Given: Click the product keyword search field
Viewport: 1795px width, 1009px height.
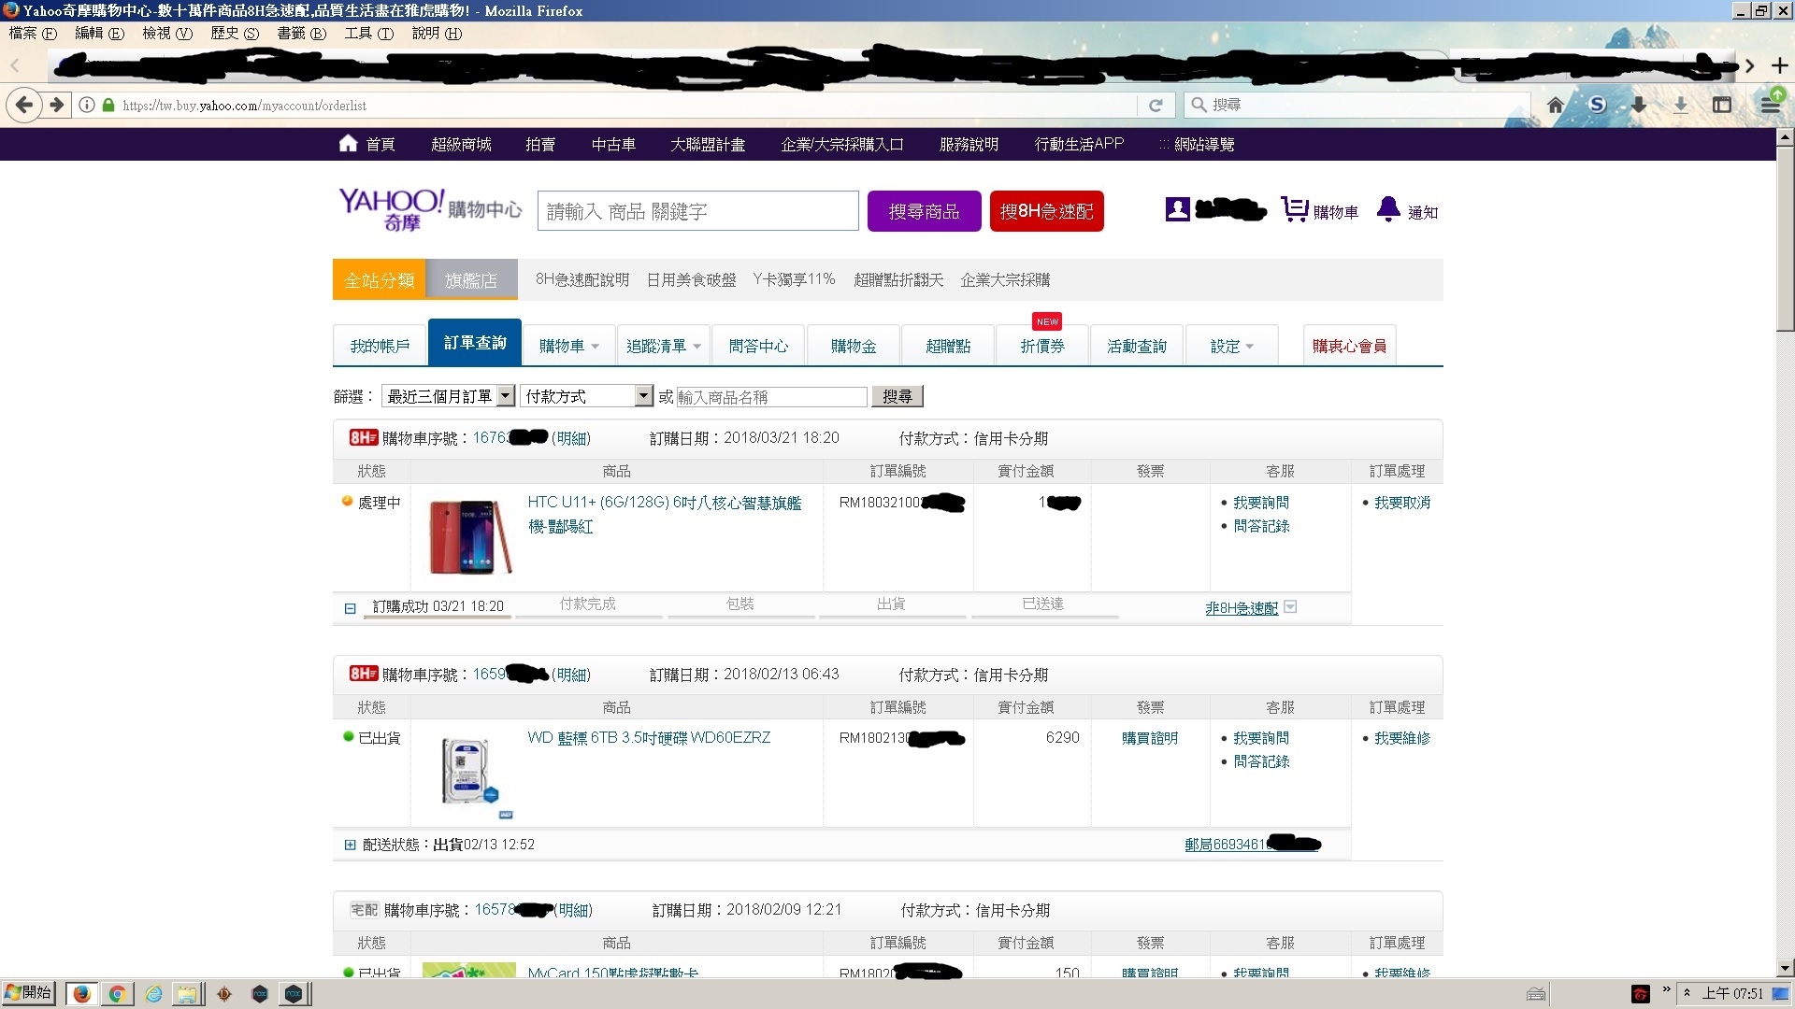Looking at the screenshot, I should tap(697, 211).
